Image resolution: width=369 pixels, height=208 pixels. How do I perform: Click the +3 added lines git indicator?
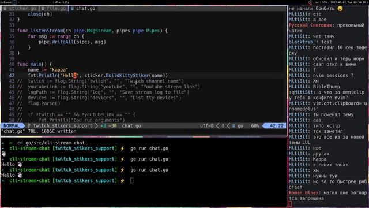(x=103, y=126)
